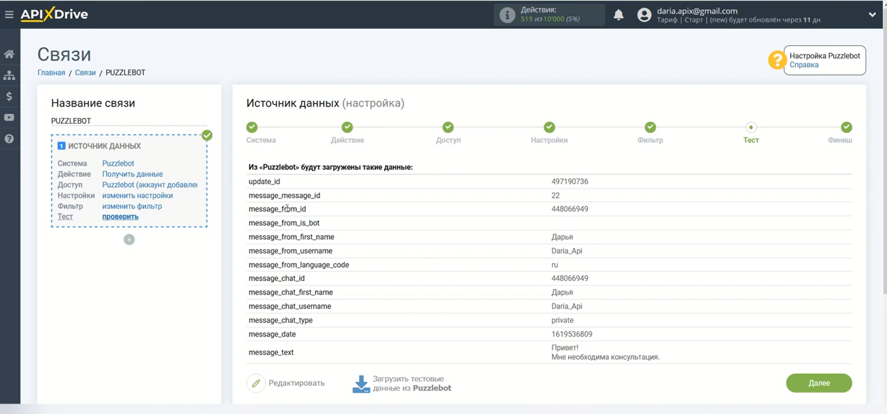Click the user avatar icon
This screenshot has height=414, width=887.
click(x=645, y=15)
